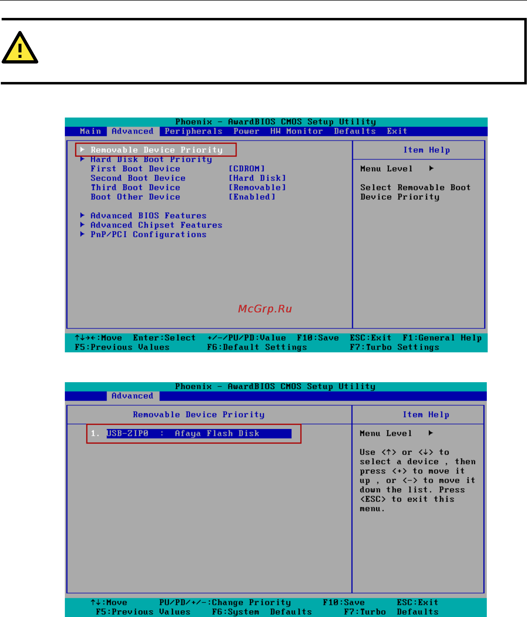Expand the arrow beside Removable Device Priority
The height and width of the screenshot is (617, 527).
pyautogui.click(x=83, y=150)
